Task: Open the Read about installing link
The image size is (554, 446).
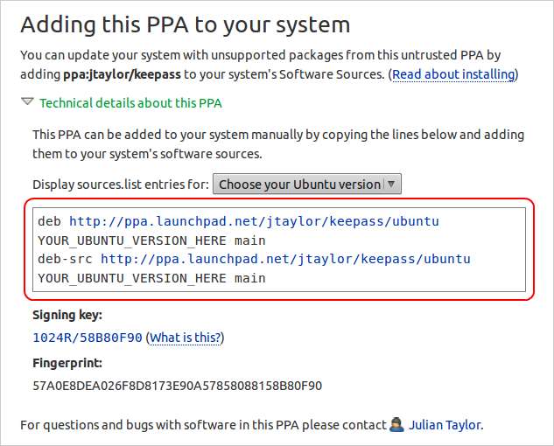Action: (453, 74)
